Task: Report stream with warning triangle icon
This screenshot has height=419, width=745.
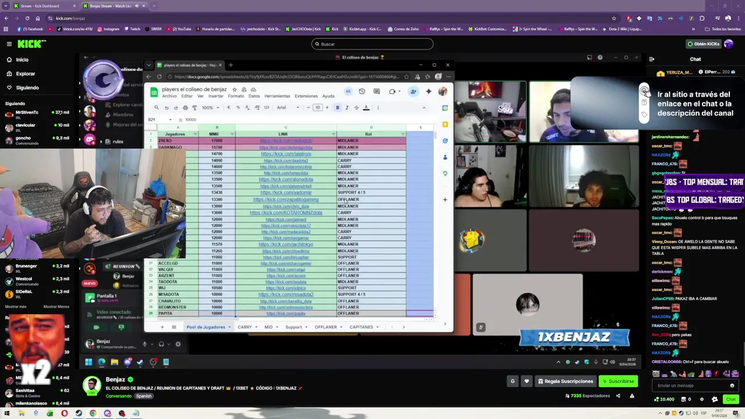Action: [632, 396]
